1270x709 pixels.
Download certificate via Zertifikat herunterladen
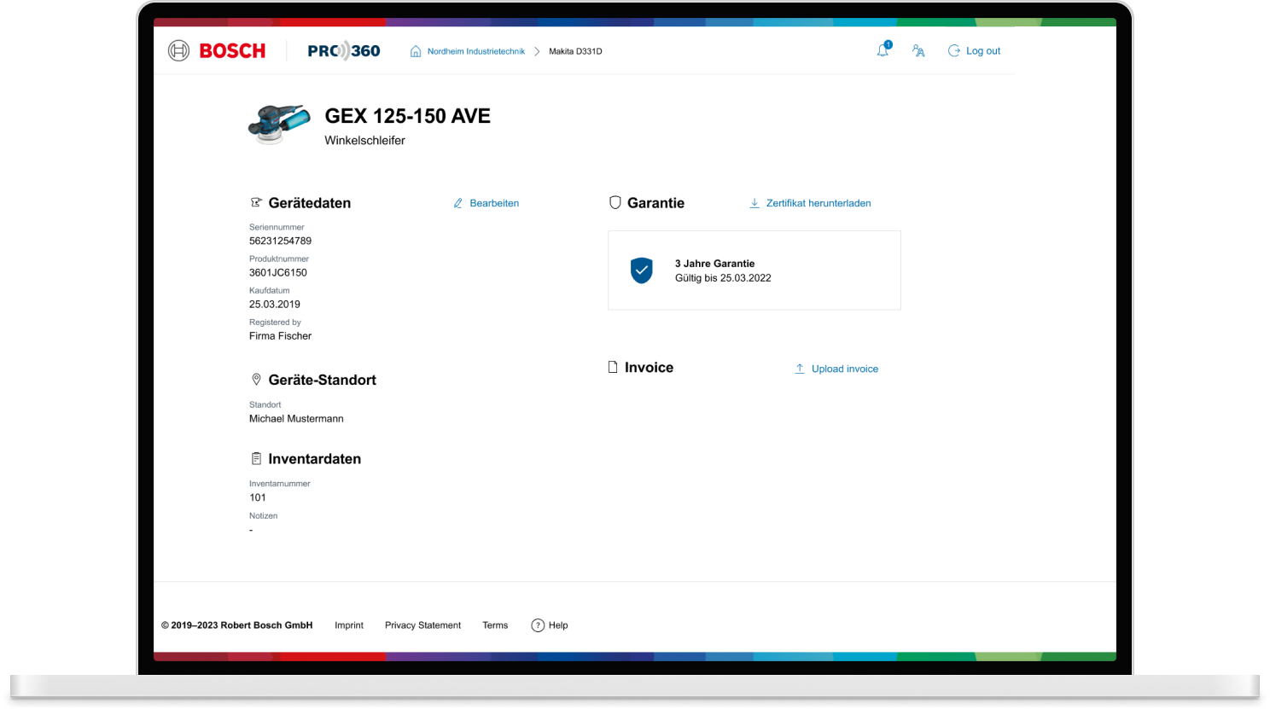click(819, 203)
